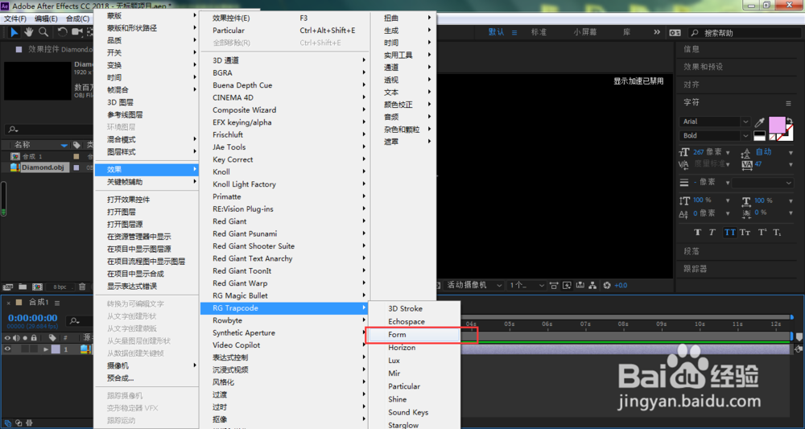Toggle the layer switches pane at timeline bottom
The height and width of the screenshot is (429, 805).
8,423
